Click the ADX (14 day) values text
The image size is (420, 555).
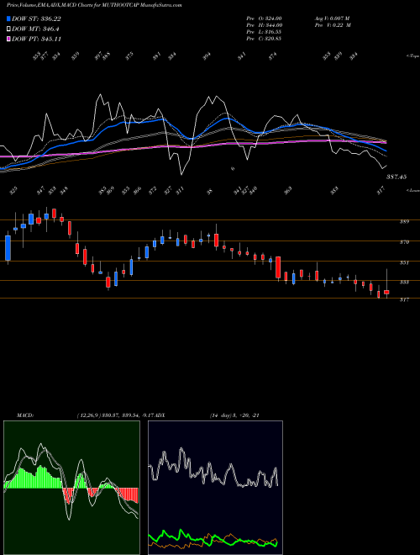[x=234, y=415]
